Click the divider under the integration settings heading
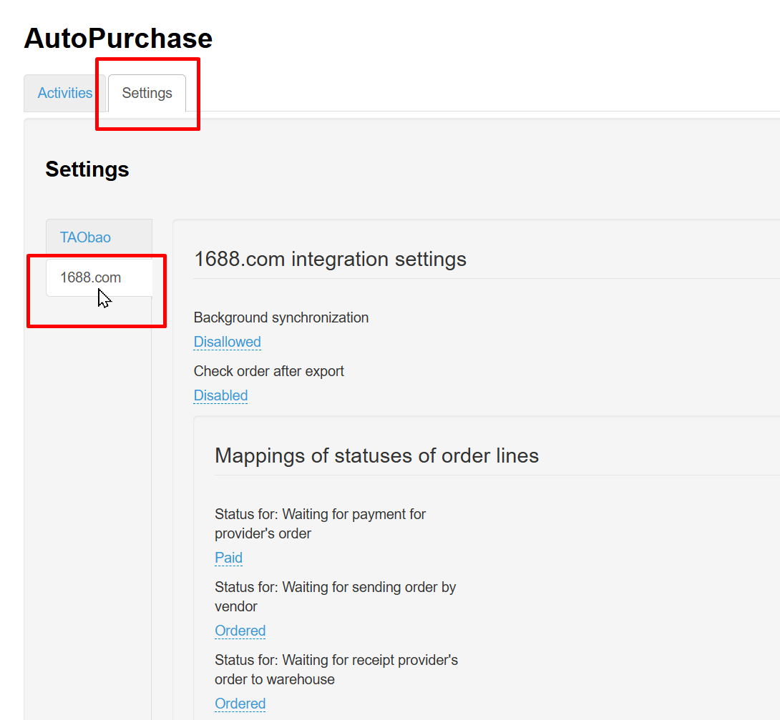 487,279
